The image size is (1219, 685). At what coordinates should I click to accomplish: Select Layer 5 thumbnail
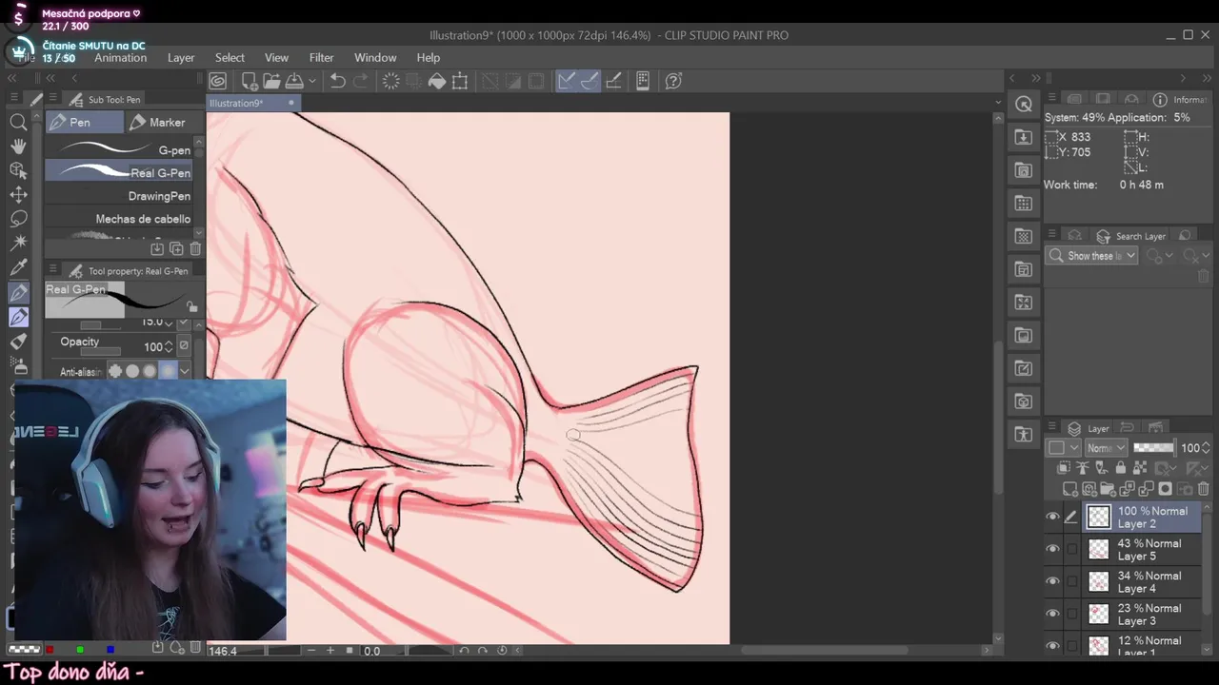coord(1099,550)
